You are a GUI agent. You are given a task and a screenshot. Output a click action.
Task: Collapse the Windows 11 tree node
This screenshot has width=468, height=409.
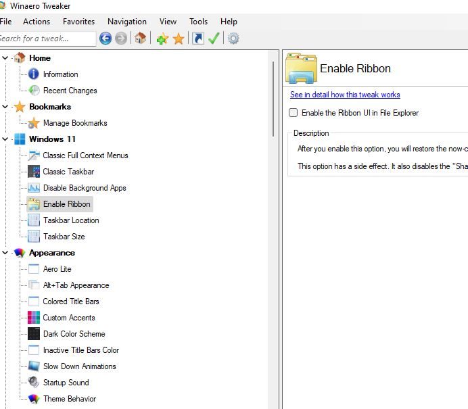coord(5,139)
